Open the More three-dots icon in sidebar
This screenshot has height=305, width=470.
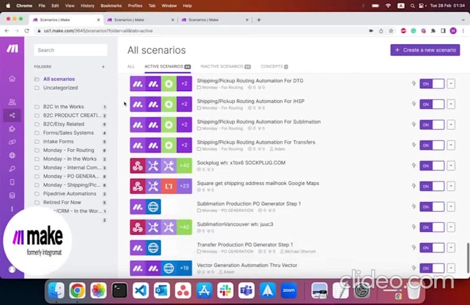click(x=12, y=209)
